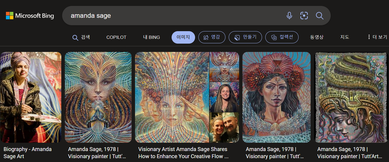Switch to the 동영상 videos tab
Viewport: 389px width, 162px height.
pyautogui.click(x=317, y=37)
